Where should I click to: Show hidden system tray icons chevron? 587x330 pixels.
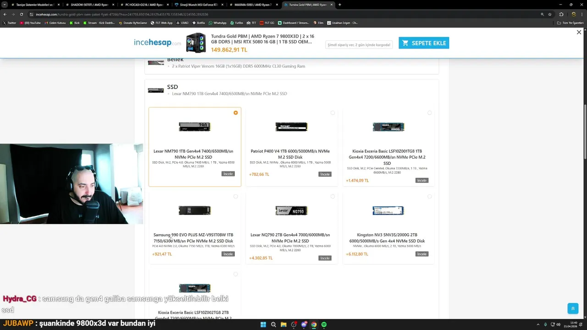pos(538,324)
